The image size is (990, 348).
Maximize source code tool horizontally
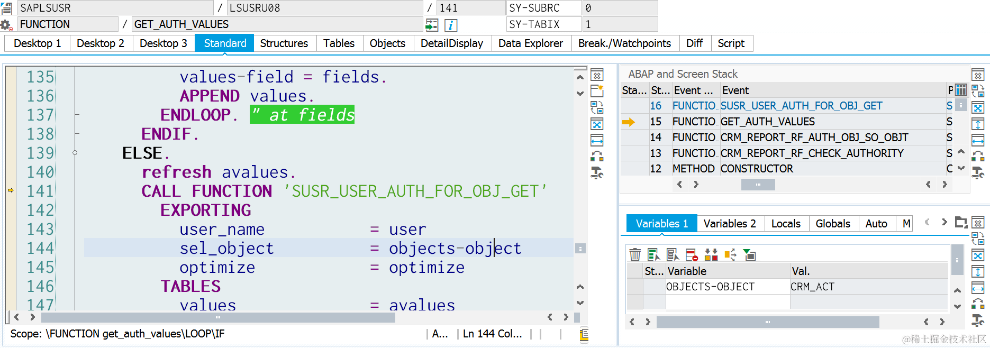click(x=597, y=141)
